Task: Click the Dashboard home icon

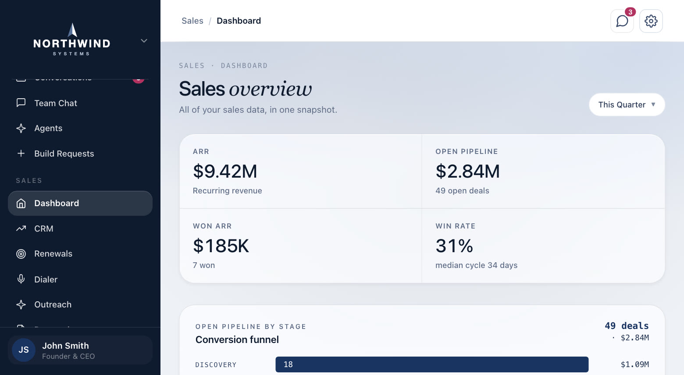Action: (x=21, y=204)
